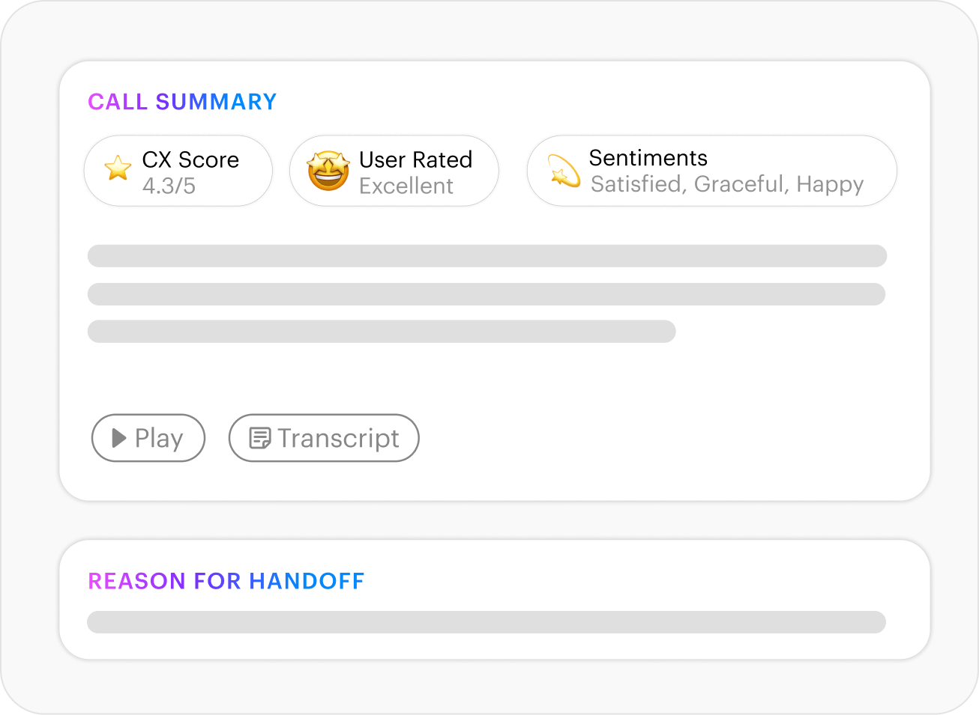Click the REASON FOR HANDOFF heading
Screen dimensions: 979x715
(226, 581)
